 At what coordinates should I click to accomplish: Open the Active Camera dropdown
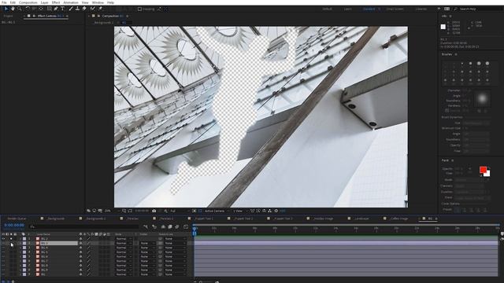click(x=217, y=211)
